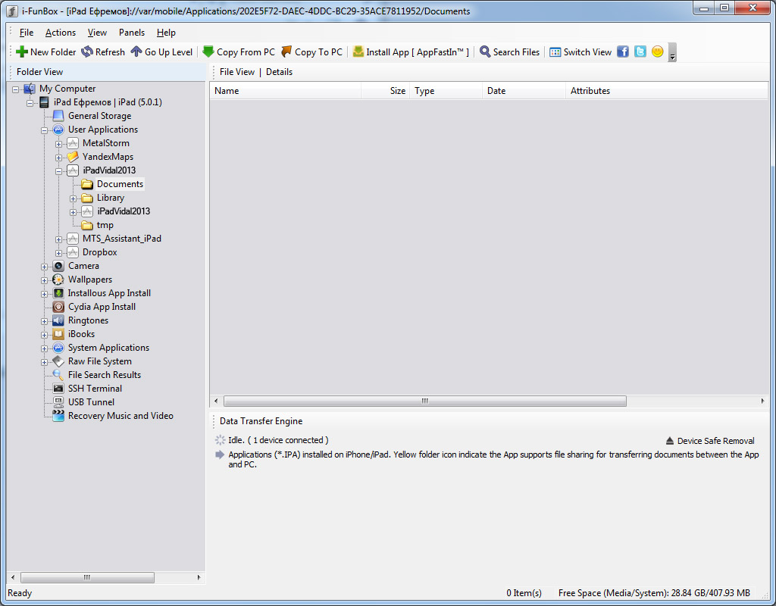776x606 pixels.
Task: Click the New Folder toolbar button
Action: coord(46,52)
